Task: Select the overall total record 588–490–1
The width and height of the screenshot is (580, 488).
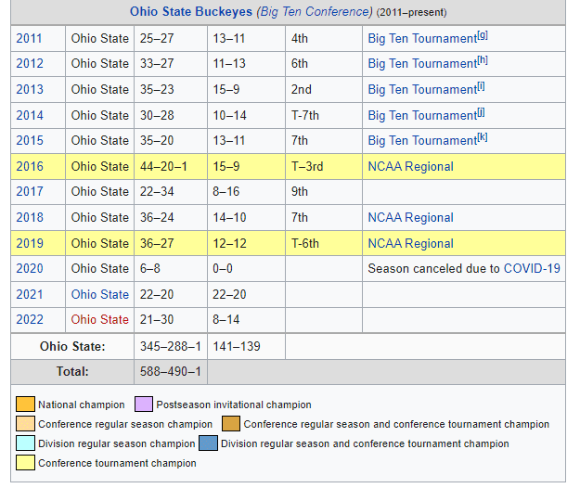Action: click(171, 371)
